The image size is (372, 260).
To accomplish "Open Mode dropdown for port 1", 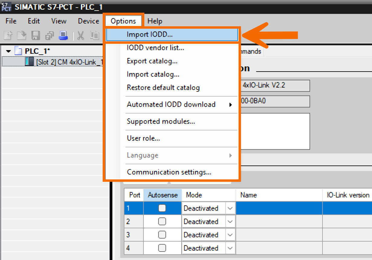I will (230, 208).
